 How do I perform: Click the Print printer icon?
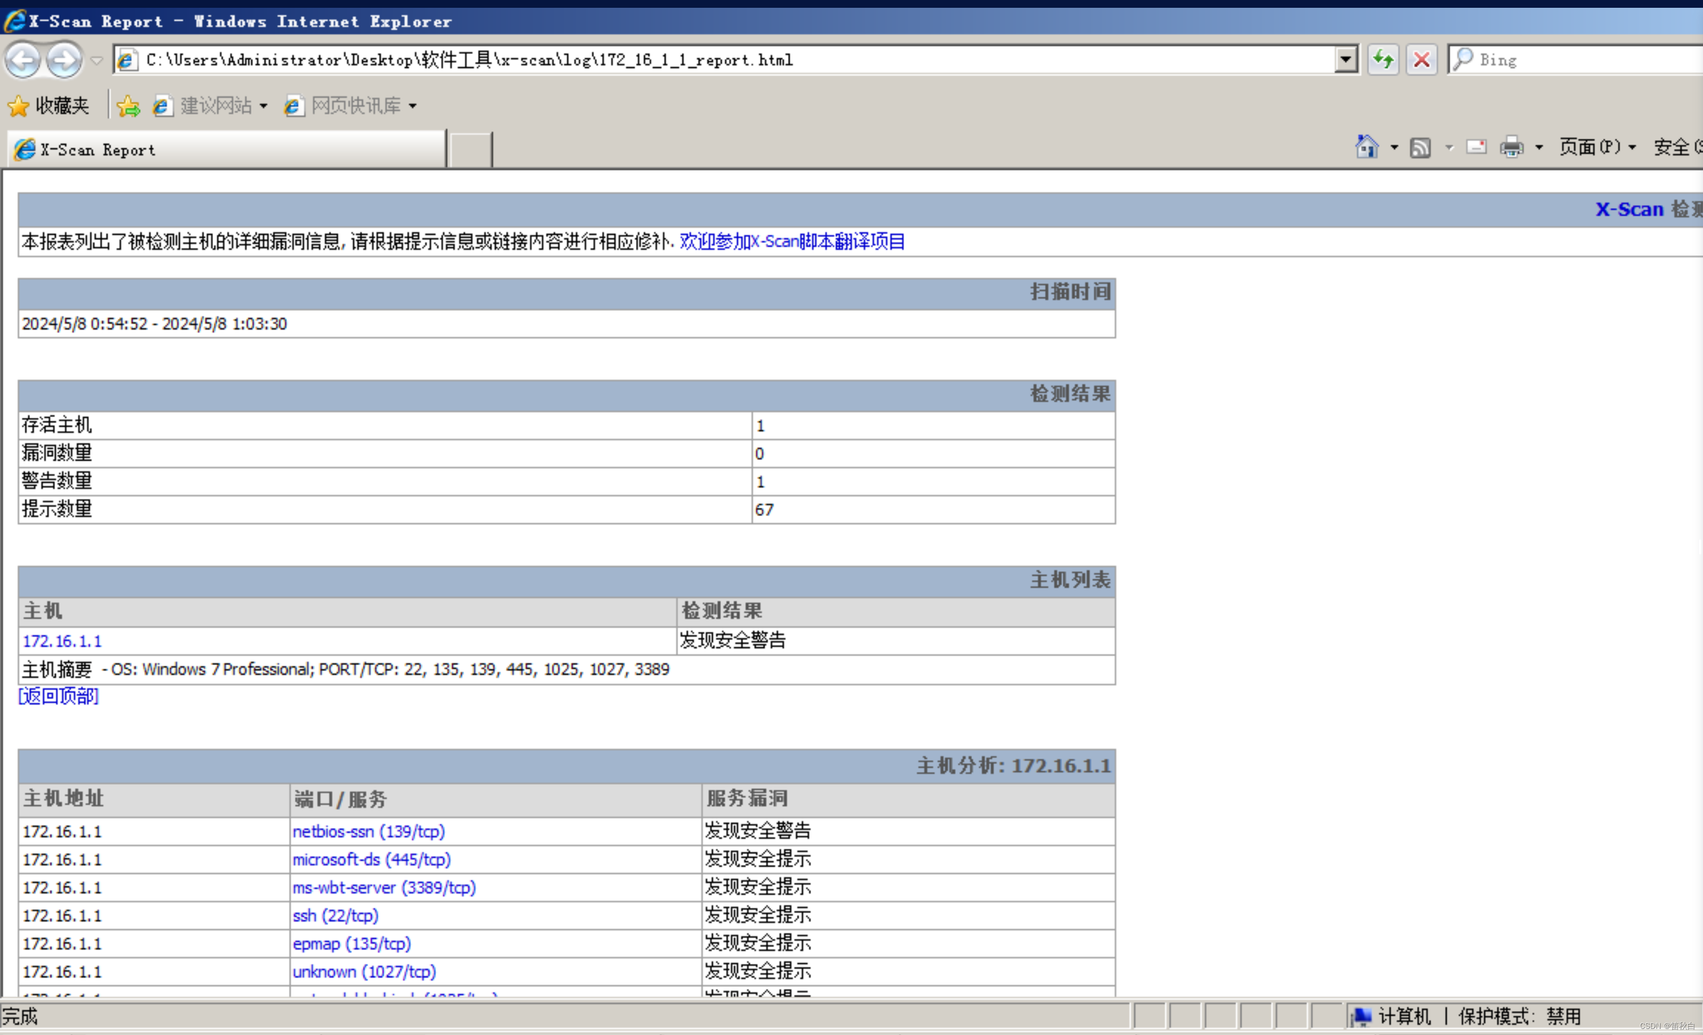coord(1512,146)
